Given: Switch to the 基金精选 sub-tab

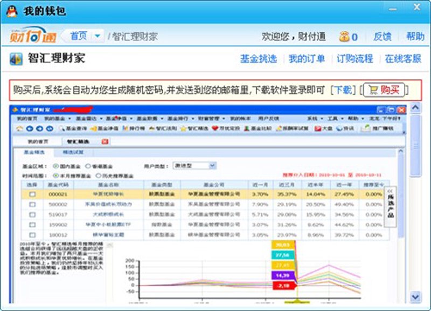Looking at the screenshot, I should click(x=34, y=152).
